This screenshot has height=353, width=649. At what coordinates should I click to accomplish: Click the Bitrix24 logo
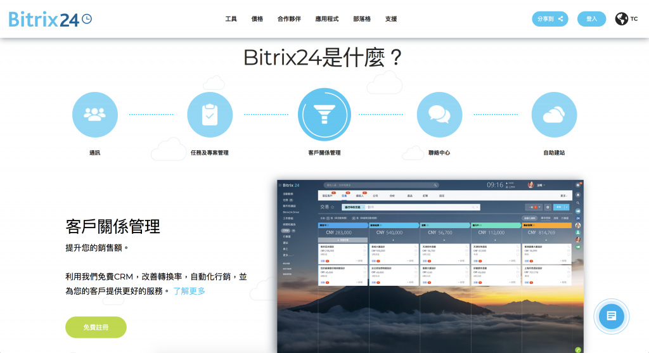tap(50, 19)
